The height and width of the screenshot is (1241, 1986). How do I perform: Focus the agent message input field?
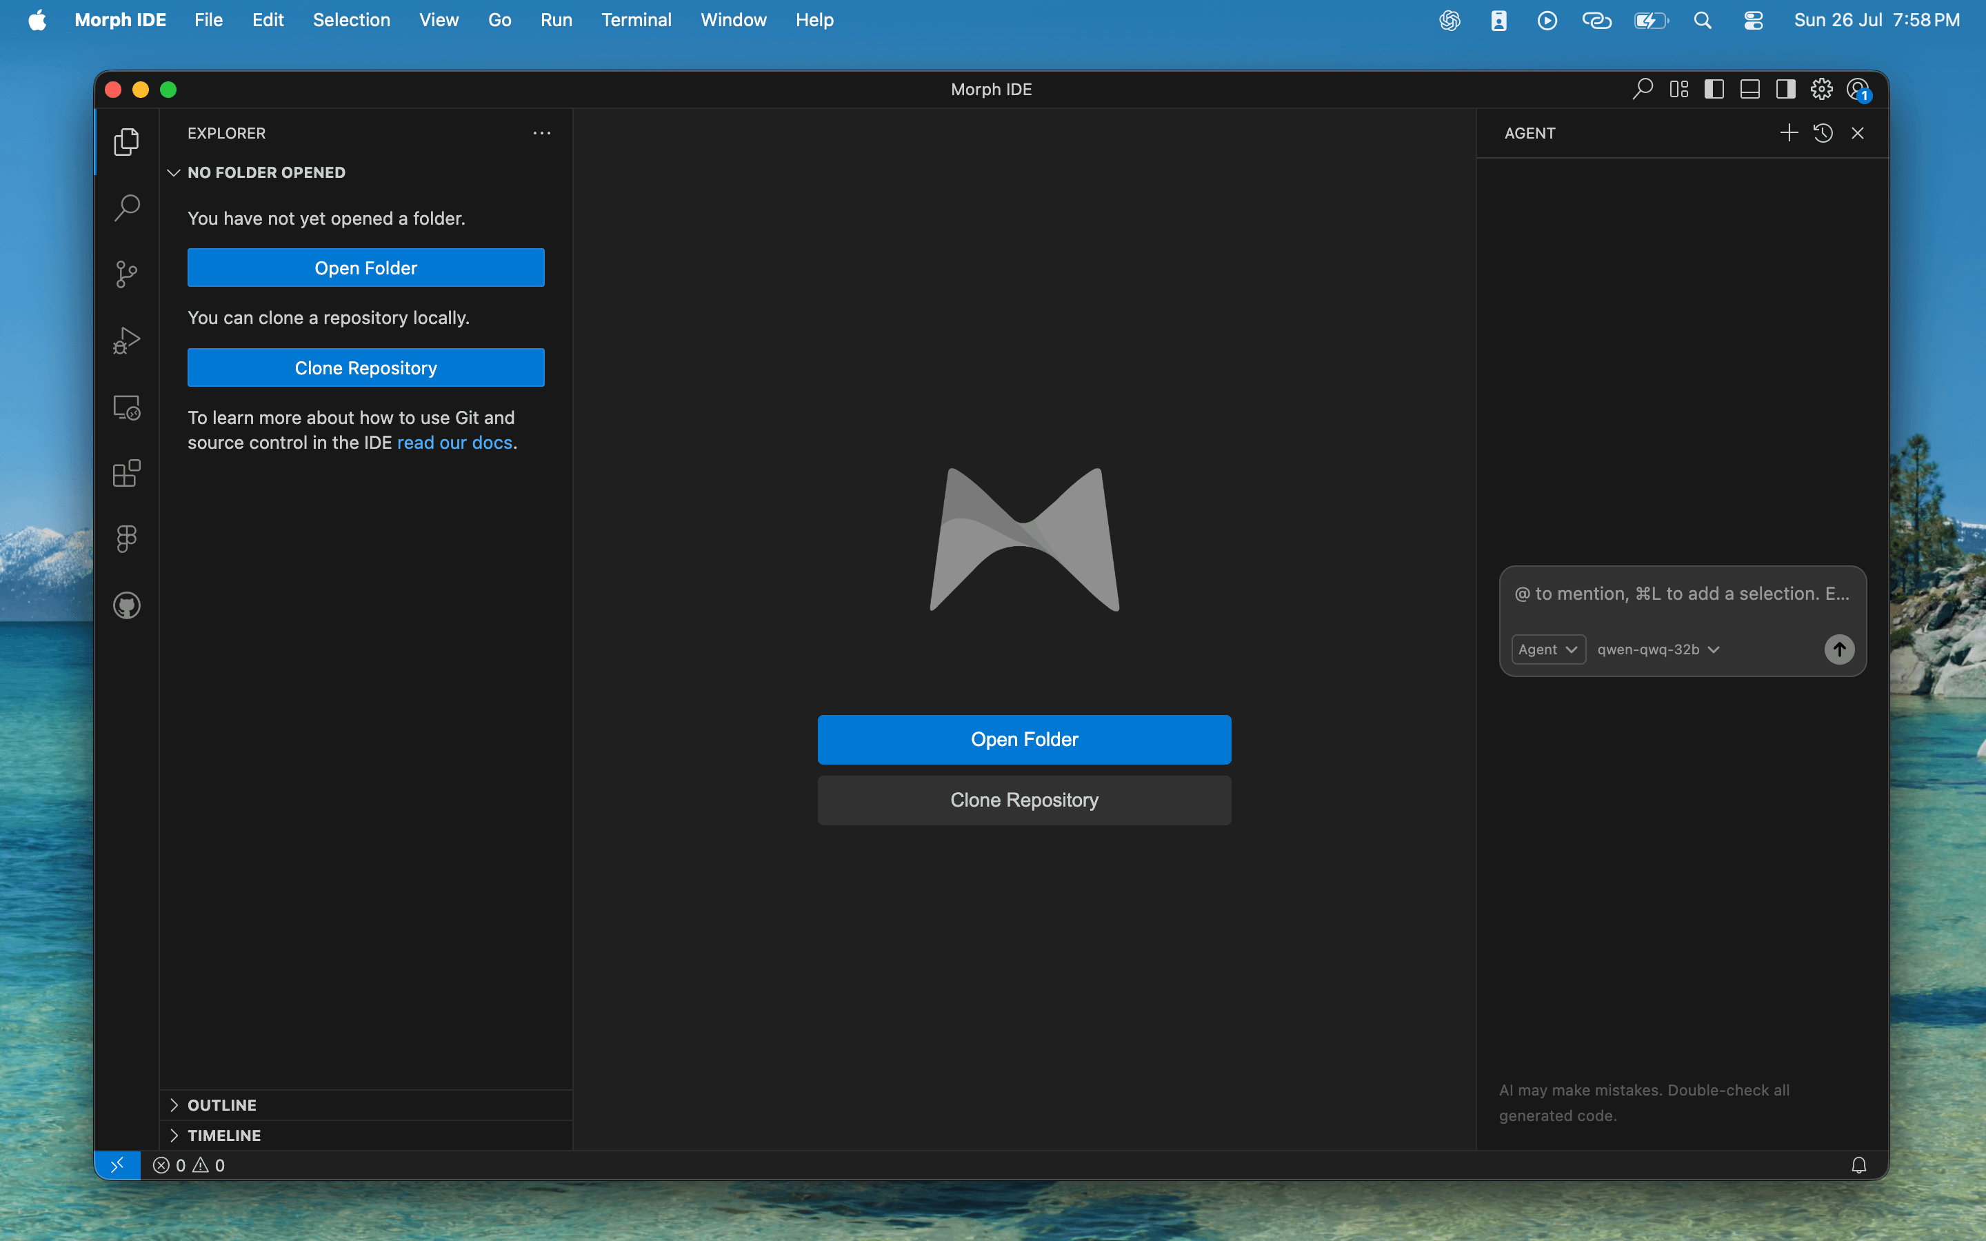[1681, 594]
